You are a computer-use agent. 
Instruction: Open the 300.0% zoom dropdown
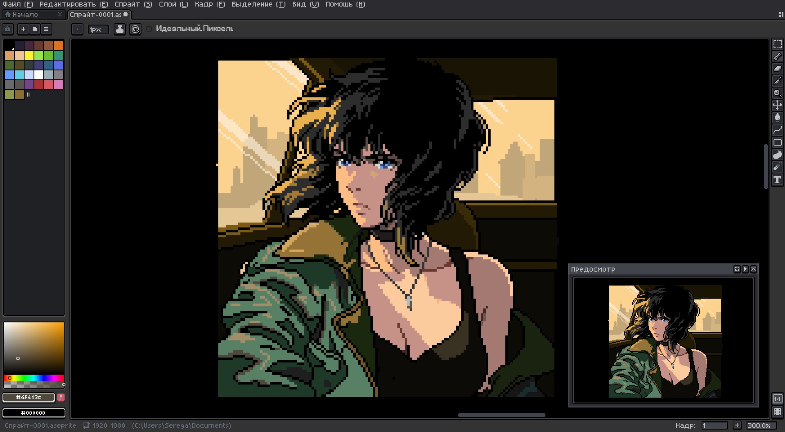pyautogui.click(x=761, y=425)
